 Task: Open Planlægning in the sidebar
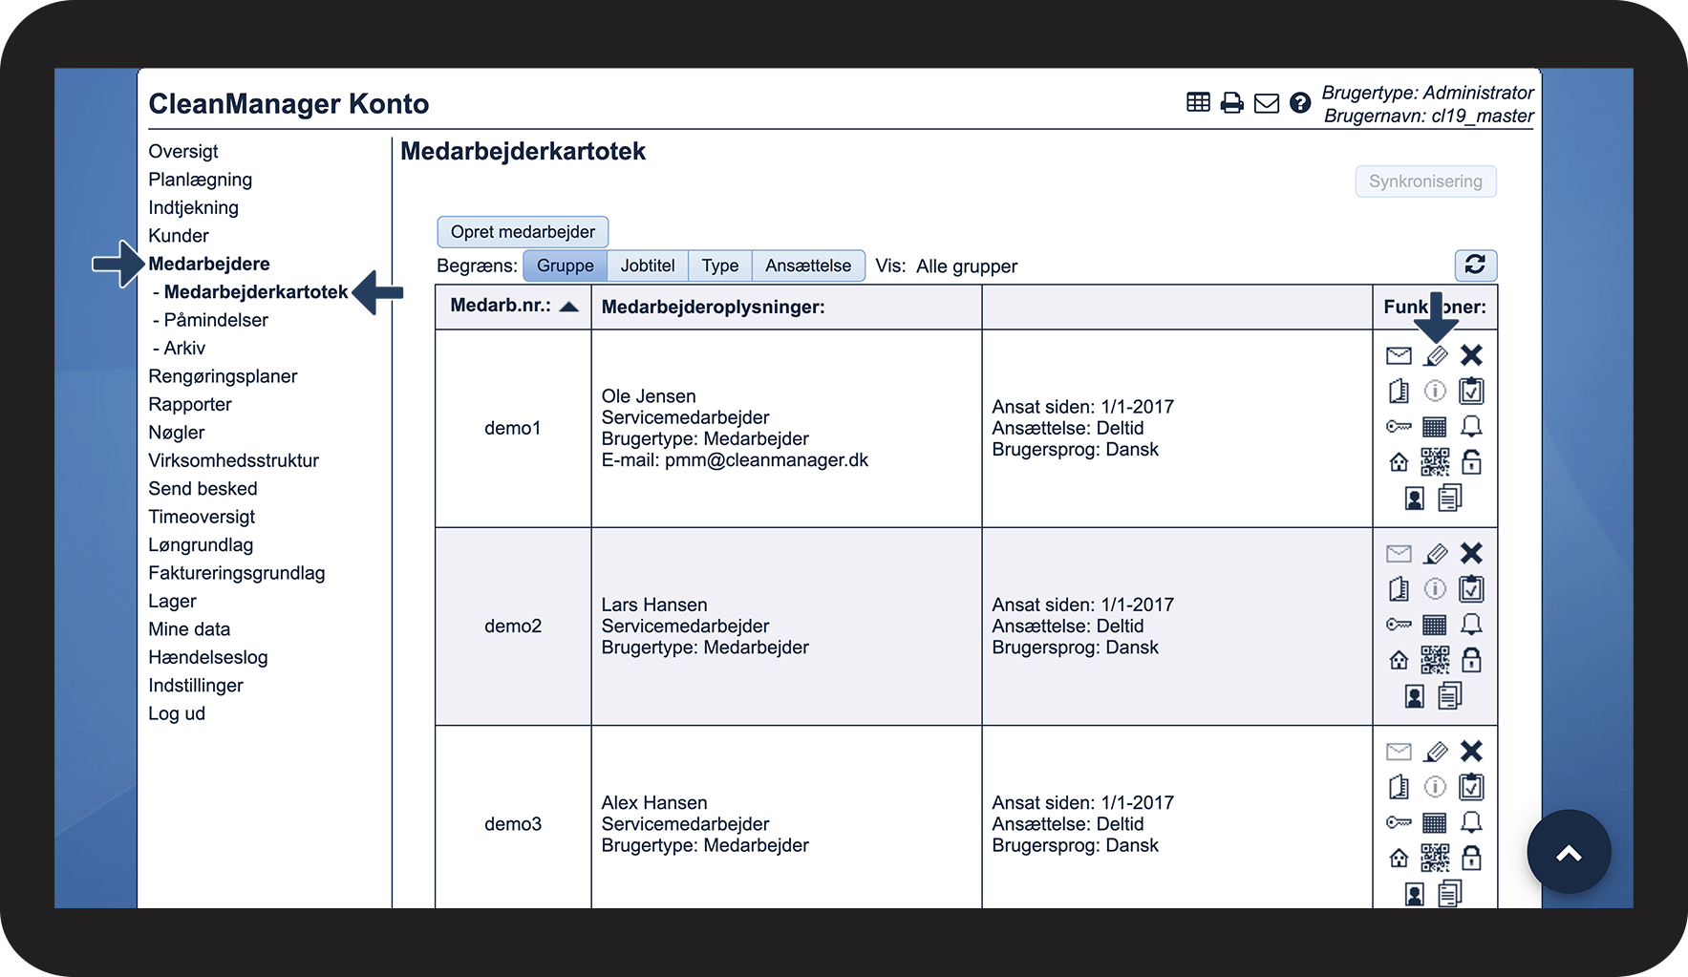pos(201,180)
